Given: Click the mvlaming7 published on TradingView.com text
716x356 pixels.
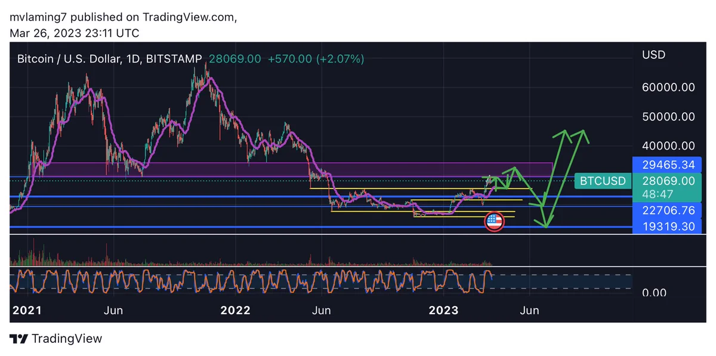Looking at the screenshot, I should pos(124,17).
